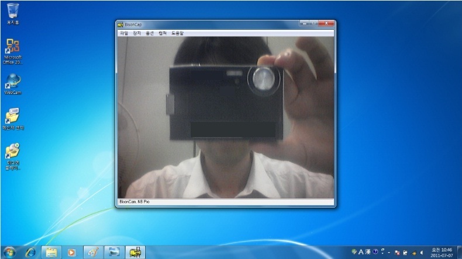Viewport: 462px width, 259px height.
Task: Click the webcam preview image in BisonCap
Action: click(226, 117)
